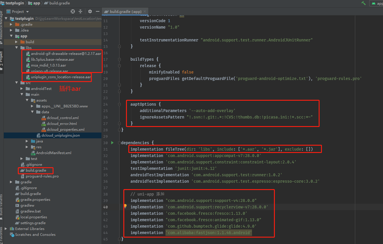Expand the apps.__UNI__B82E5BD.www folder arrow
This screenshot has height=244, width=383.
[x=32, y=106]
